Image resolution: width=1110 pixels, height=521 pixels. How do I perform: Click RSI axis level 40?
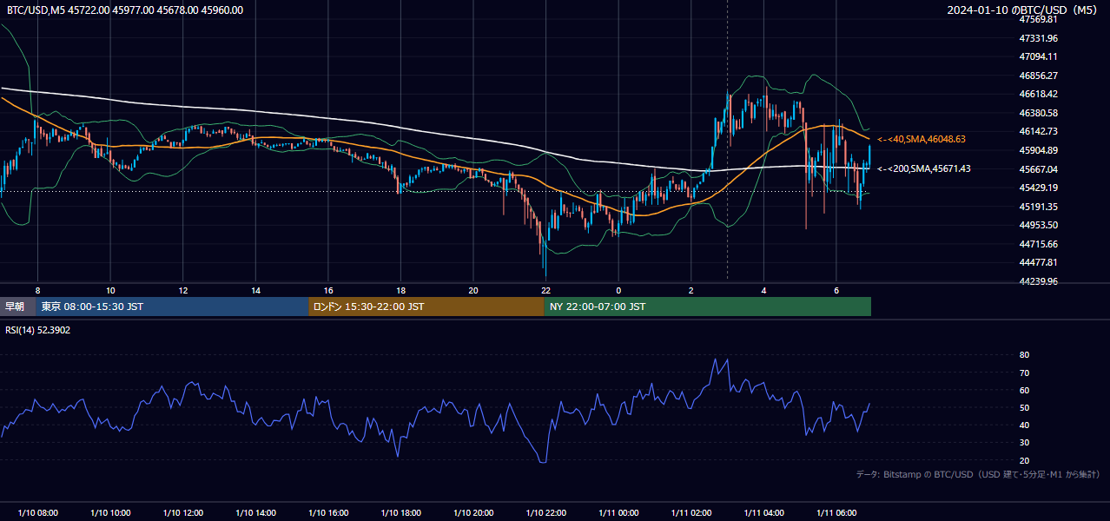tap(1024, 425)
